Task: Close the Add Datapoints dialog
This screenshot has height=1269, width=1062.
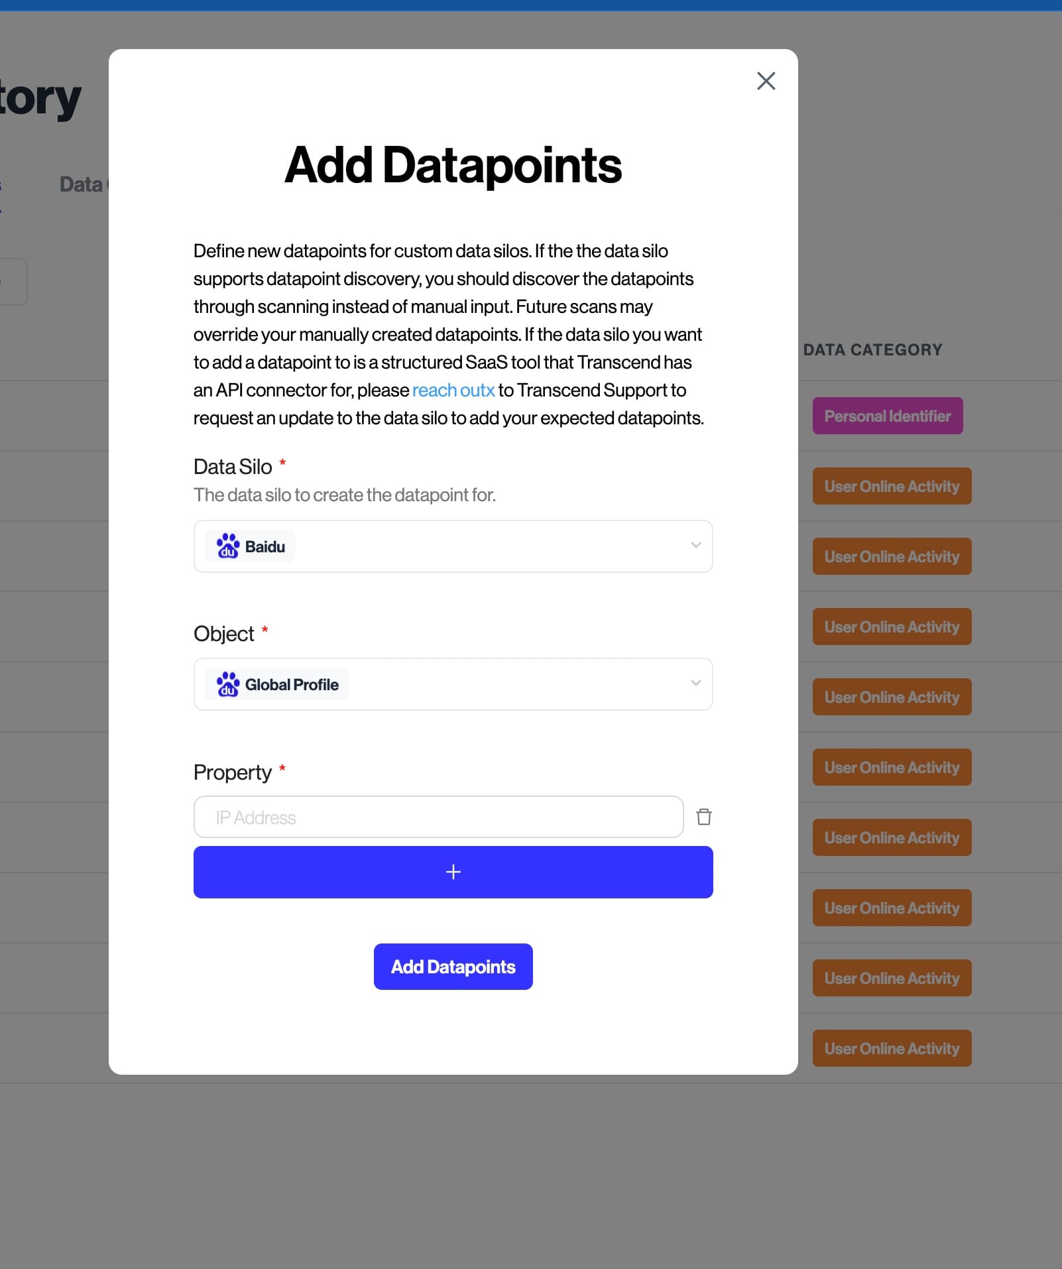Action: click(766, 81)
